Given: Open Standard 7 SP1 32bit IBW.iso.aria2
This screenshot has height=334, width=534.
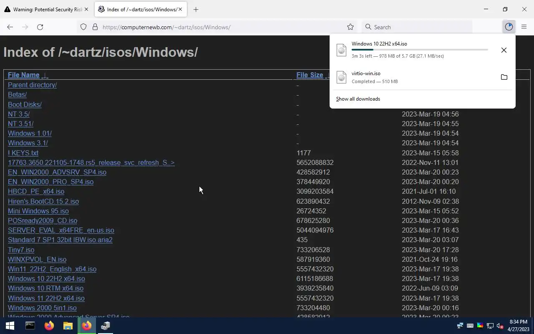Looking at the screenshot, I should click(60, 240).
